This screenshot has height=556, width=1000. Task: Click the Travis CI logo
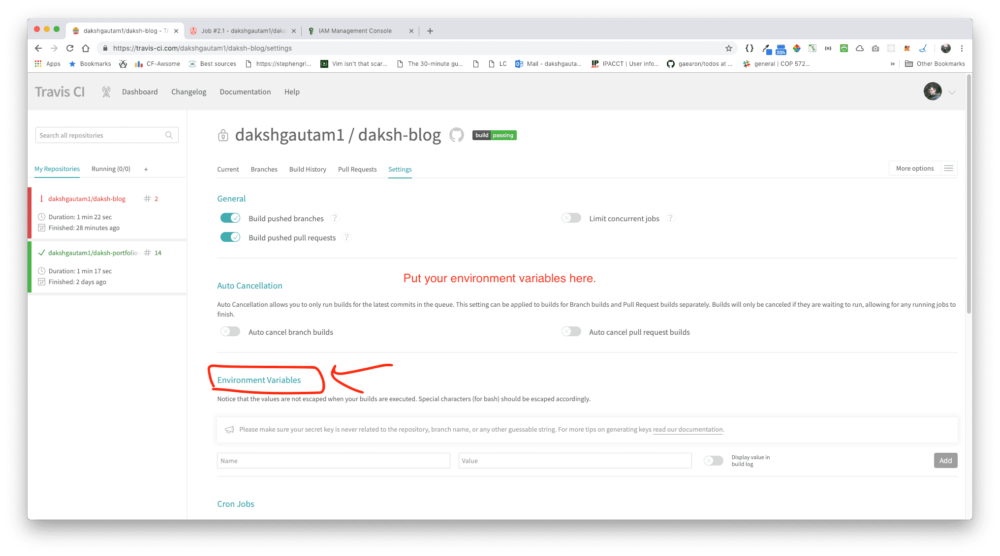[x=60, y=92]
